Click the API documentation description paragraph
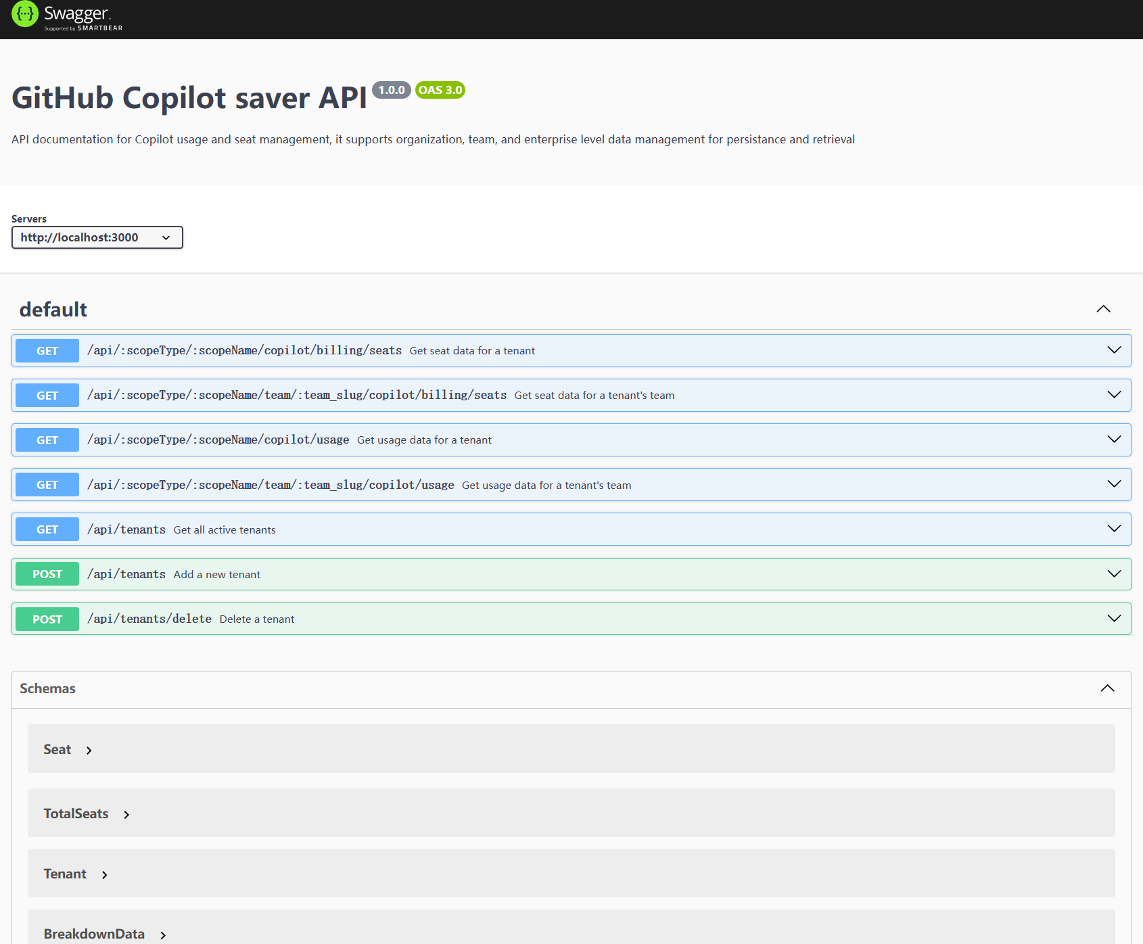1143x944 pixels. 433,139
